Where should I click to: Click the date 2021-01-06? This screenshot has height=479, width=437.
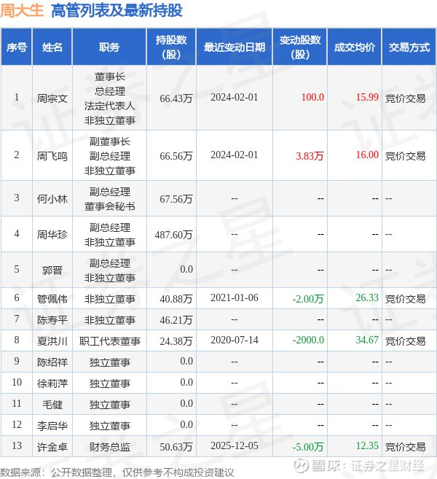pyautogui.click(x=235, y=297)
